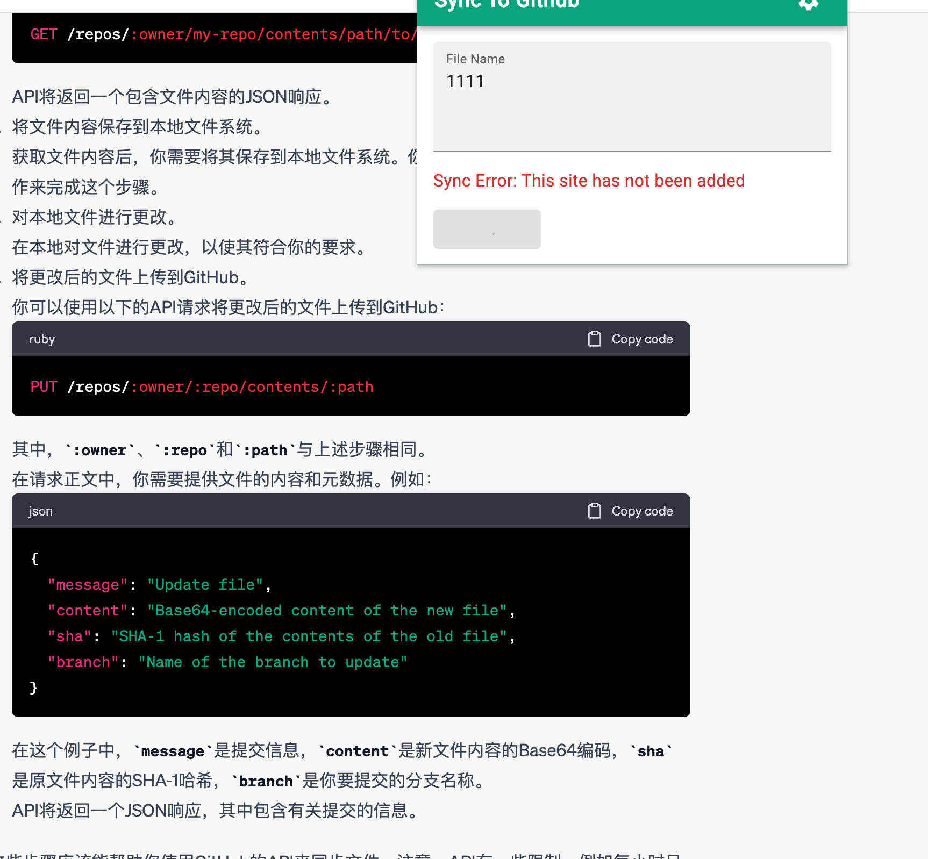Click the line 对本地文件进行更改。
Viewport: 928px width, 859px height.
95,217
